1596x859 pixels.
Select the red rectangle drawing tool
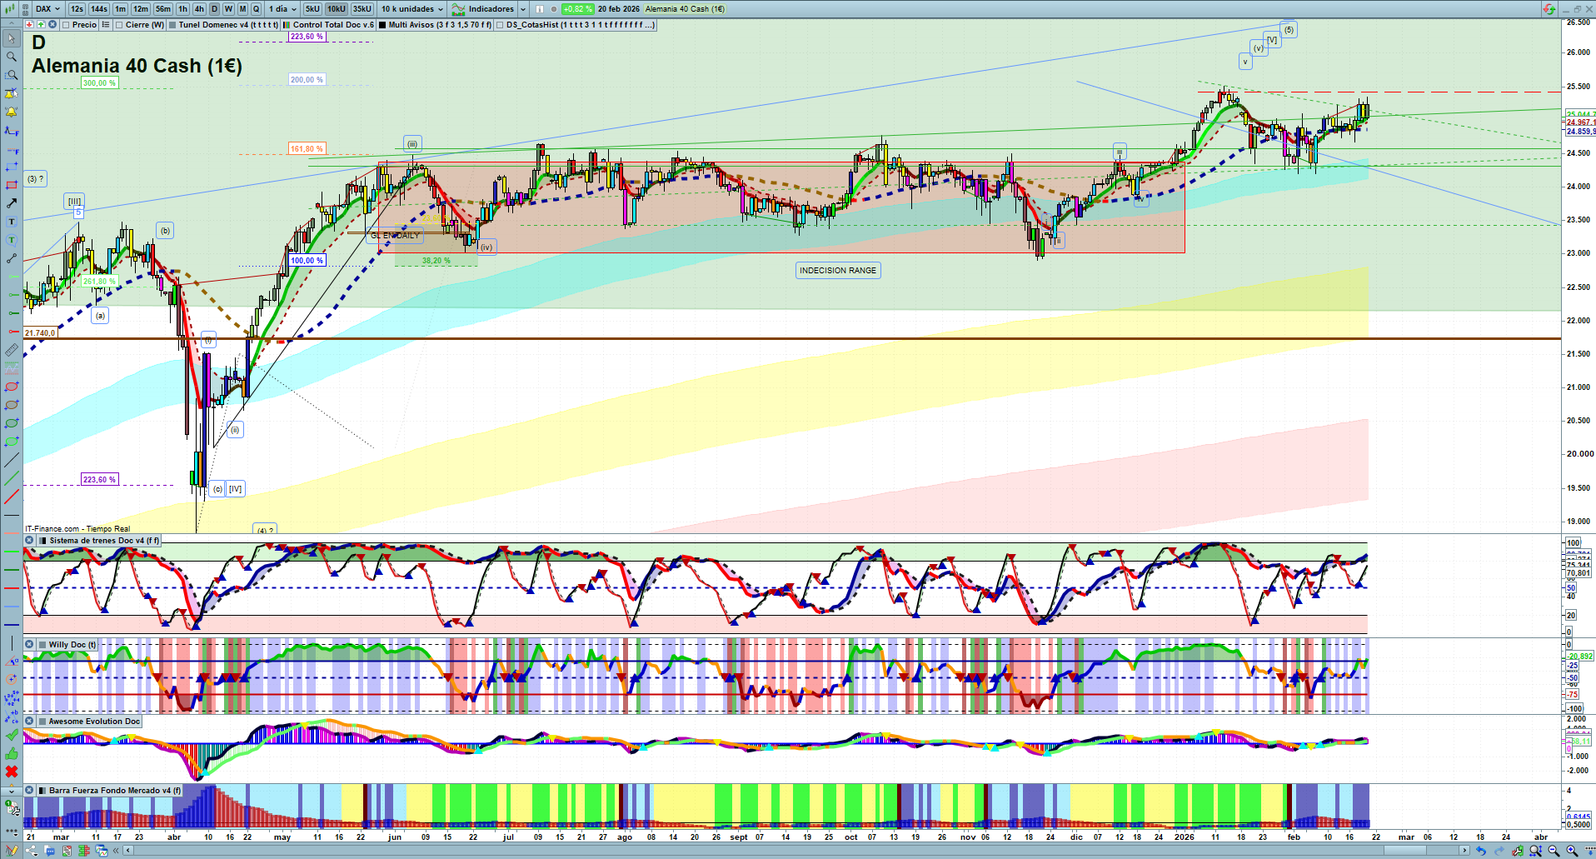(x=12, y=185)
